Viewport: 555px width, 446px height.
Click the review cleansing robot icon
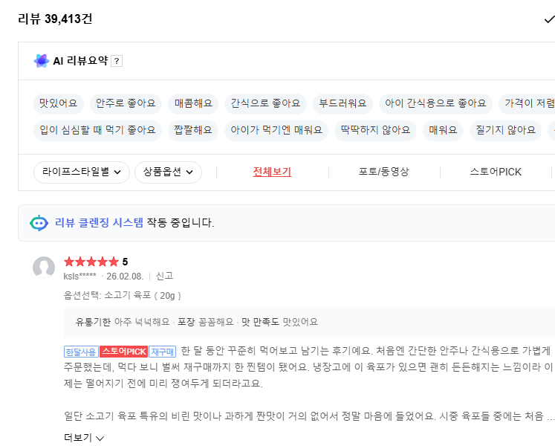(x=39, y=222)
